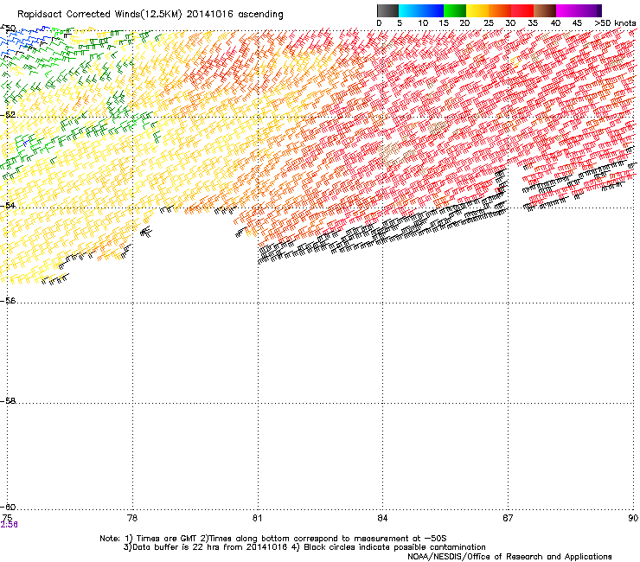This screenshot has width=640, height=562.
Task: Click the note line starting "Note: 1) Times are GMT"
Action: 273,539
